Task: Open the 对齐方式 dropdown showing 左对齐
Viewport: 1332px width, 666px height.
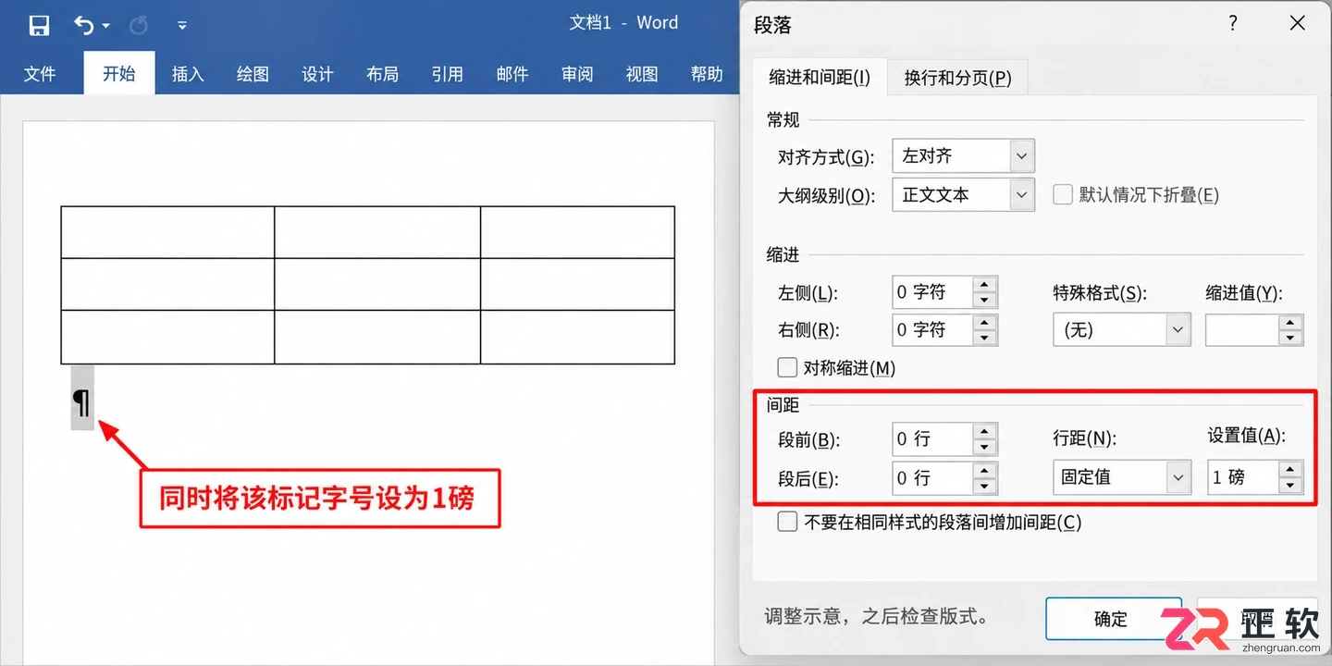Action: click(x=963, y=155)
